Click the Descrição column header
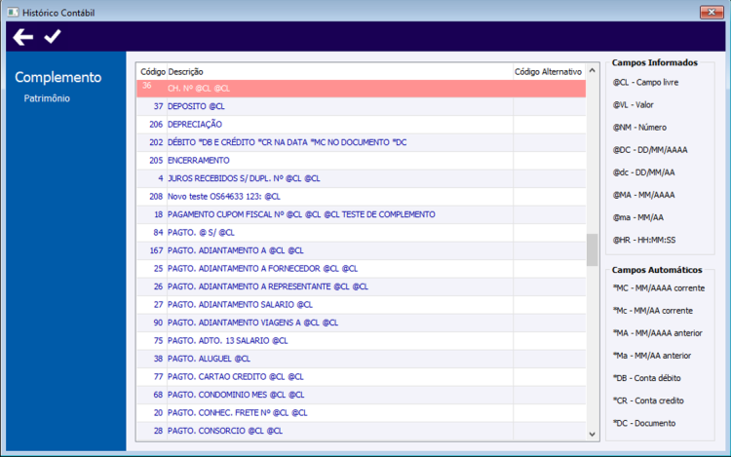Screen dimensions: 731x457 point(185,72)
